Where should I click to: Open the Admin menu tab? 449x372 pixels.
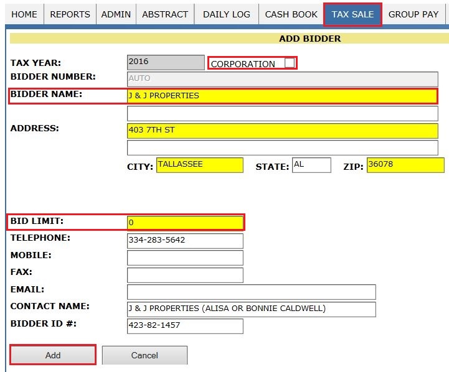click(115, 14)
